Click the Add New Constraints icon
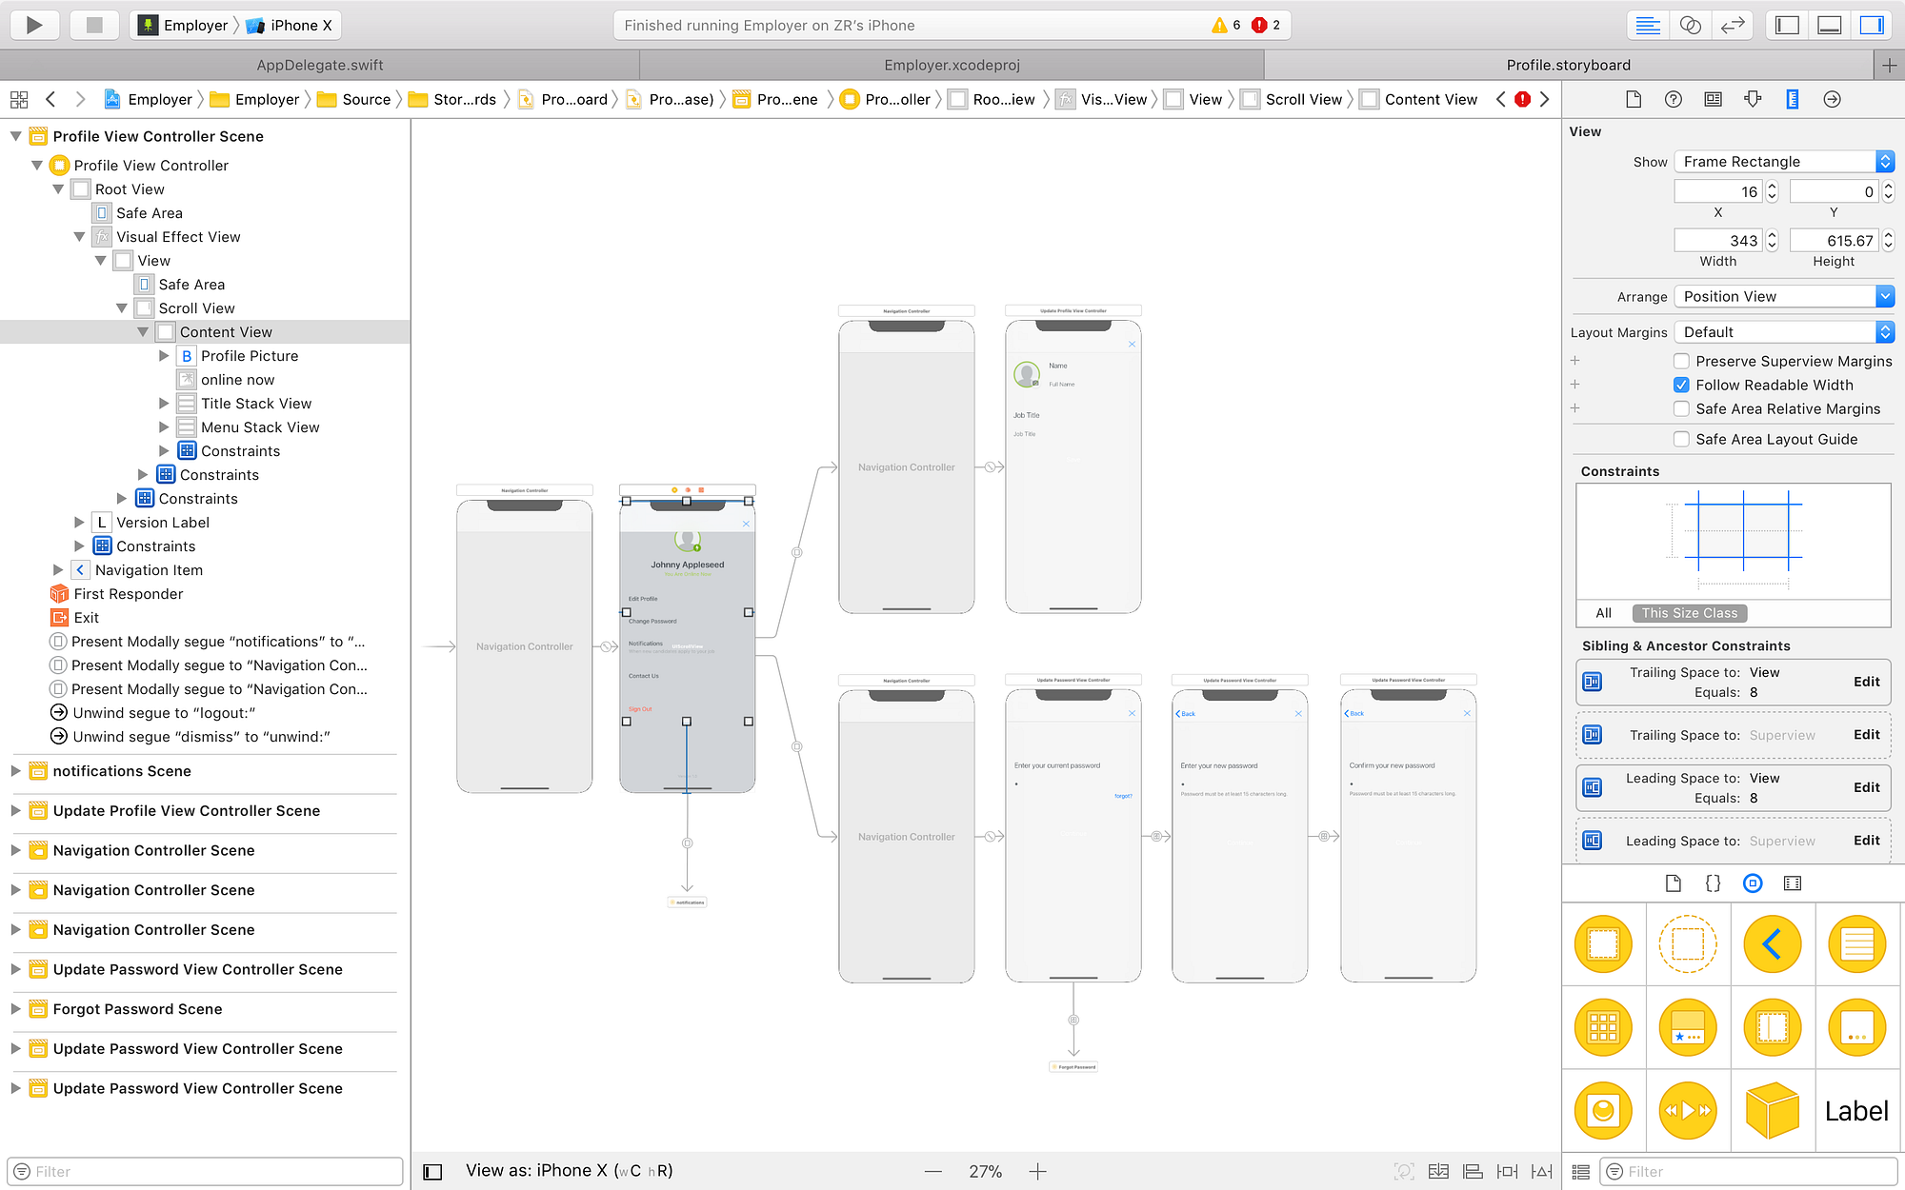1905x1190 pixels. click(x=1507, y=1171)
